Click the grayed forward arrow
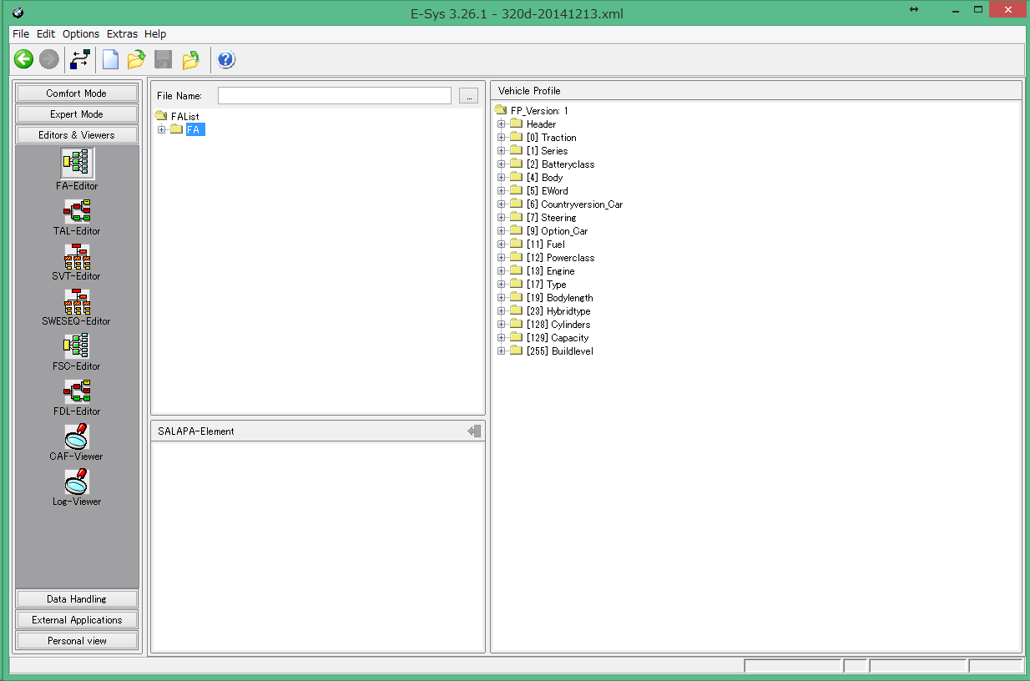 pos(49,59)
